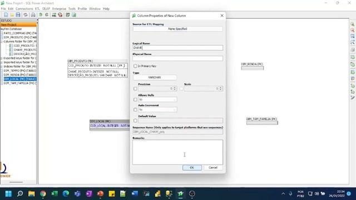Click the Open Project folder icon

tap(12, 15)
